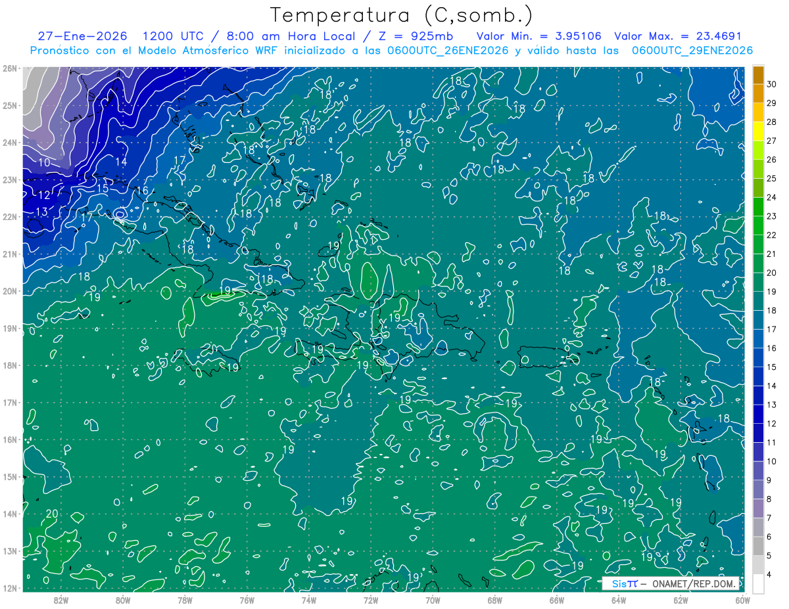This screenshot has height=609, width=789.
Task: Click the '72W' longitude axis label
Action: (371, 599)
